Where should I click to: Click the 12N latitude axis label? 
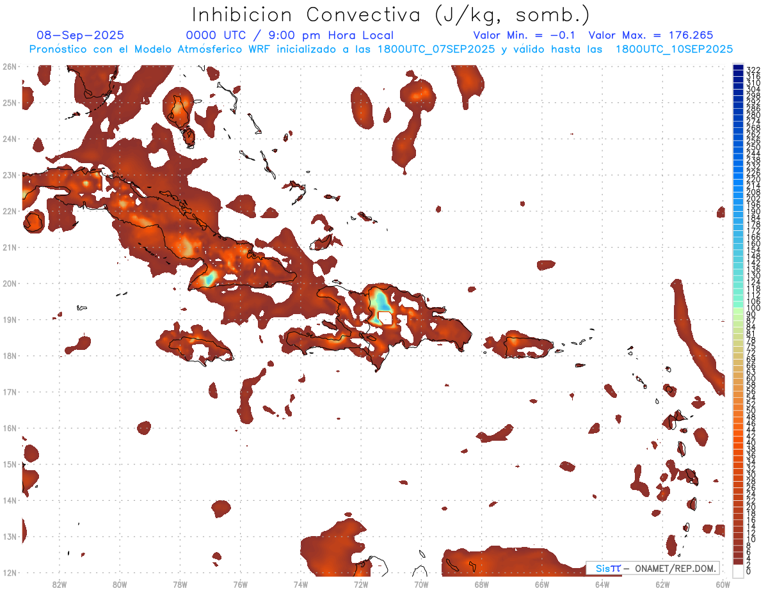coord(10,573)
